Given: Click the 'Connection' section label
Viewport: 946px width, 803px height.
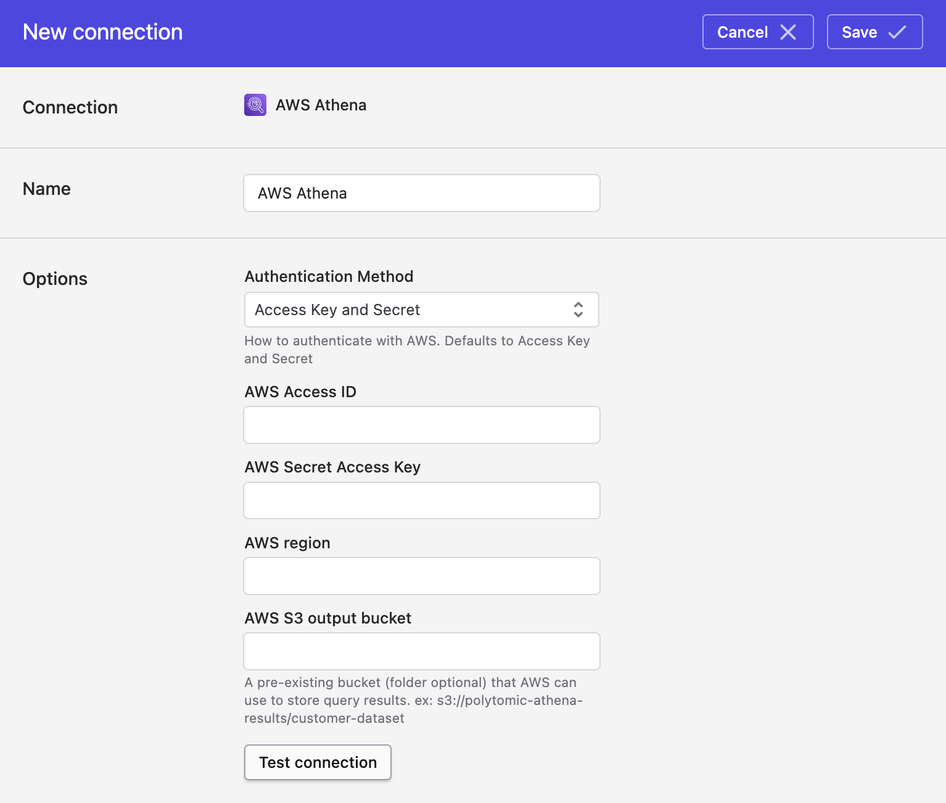Looking at the screenshot, I should (70, 107).
